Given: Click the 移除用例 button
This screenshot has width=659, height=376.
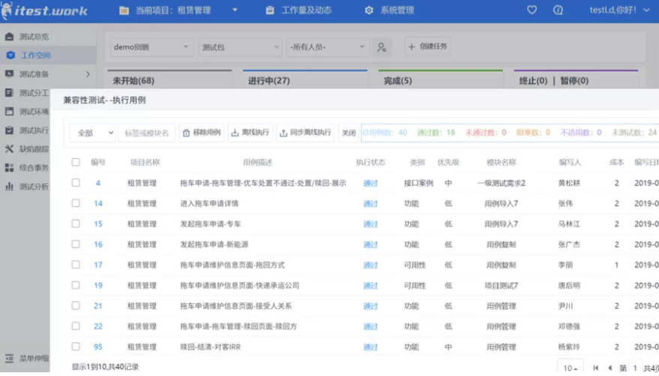Looking at the screenshot, I should 202,133.
